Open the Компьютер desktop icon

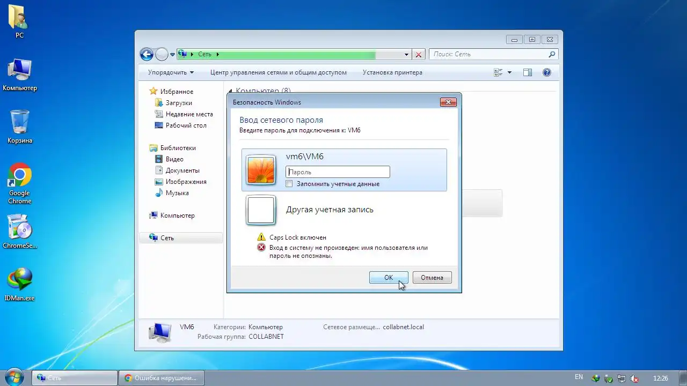pyautogui.click(x=20, y=75)
